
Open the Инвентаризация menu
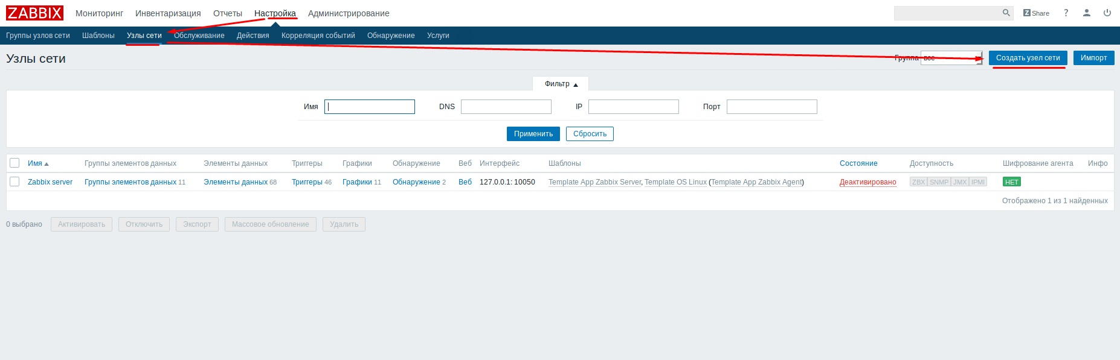[168, 13]
